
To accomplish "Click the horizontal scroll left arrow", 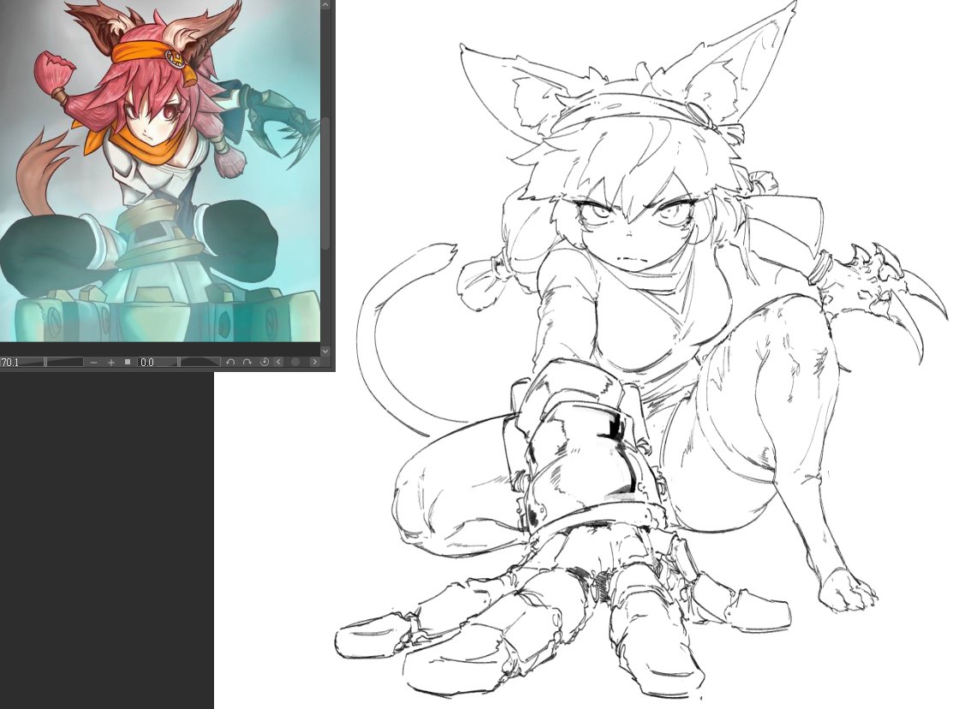I will pyautogui.click(x=279, y=362).
